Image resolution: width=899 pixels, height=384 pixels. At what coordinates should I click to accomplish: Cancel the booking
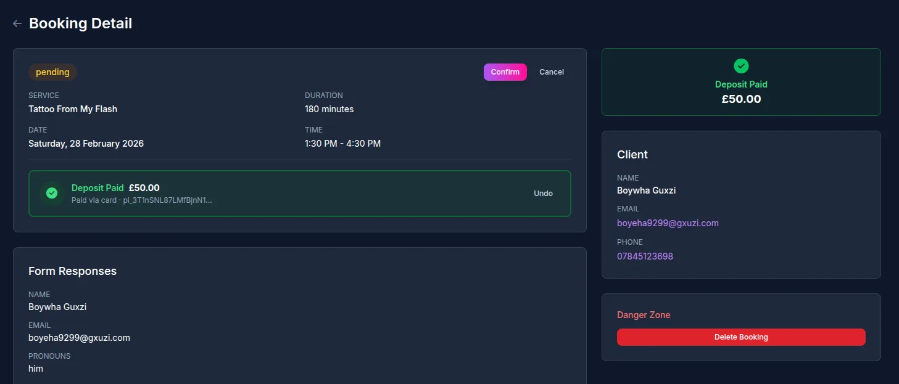[x=551, y=72]
